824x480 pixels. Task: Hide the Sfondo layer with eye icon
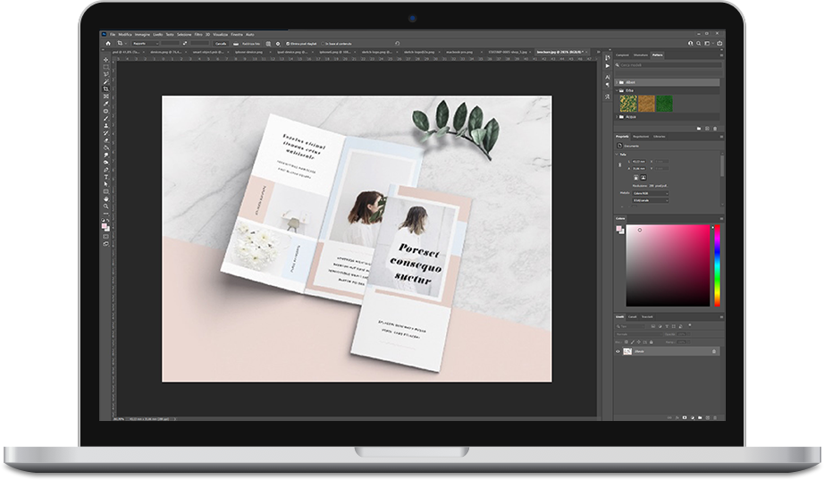(618, 351)
